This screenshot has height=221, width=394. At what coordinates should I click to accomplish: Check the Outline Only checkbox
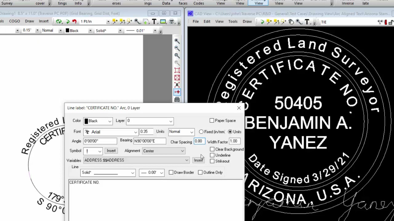click(x=200, y=173)
